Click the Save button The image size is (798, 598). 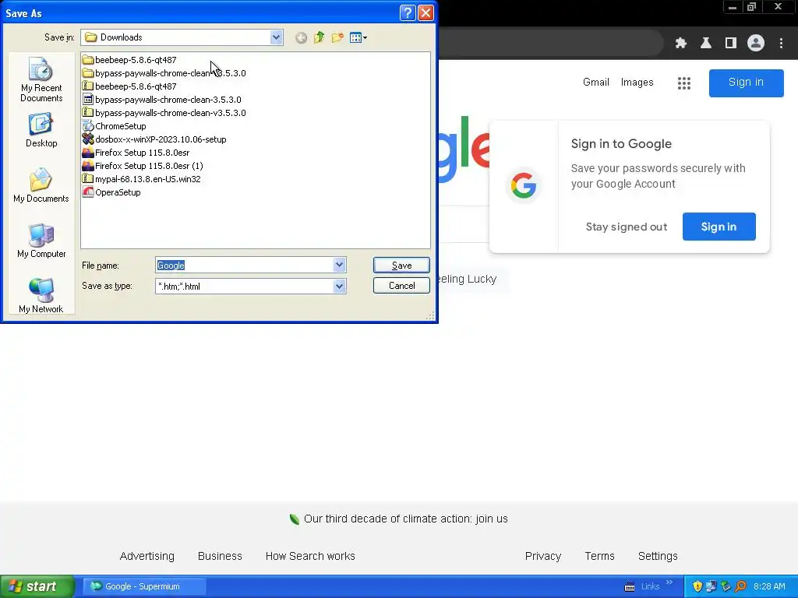[401, 265]
